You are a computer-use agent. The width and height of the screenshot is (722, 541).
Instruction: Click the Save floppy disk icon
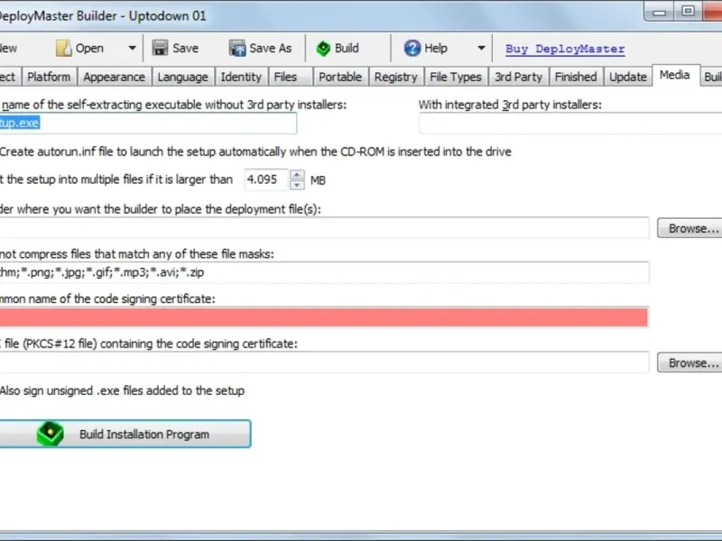[x=160, y=48]
